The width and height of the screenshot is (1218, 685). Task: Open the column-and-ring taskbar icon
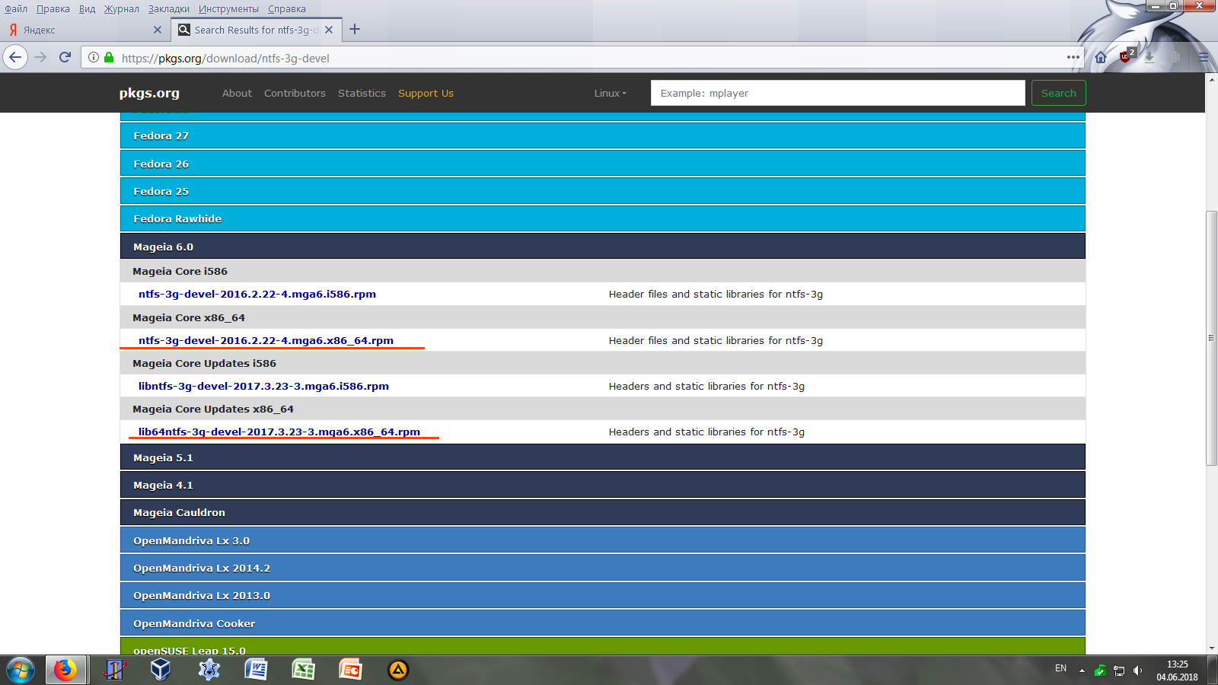(x=114, y=670)
